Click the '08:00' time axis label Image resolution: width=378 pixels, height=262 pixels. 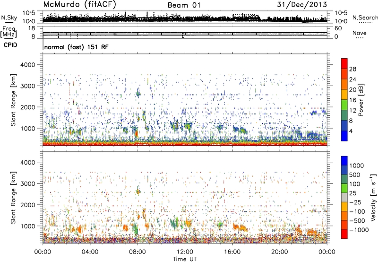click(x=137, y=252)
